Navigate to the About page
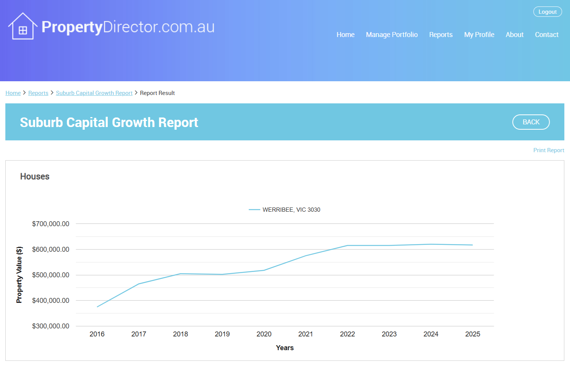Screen dimensions: 570x370 514,35
